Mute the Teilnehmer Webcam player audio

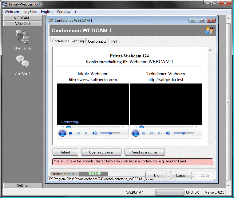(x=168, y=133)
